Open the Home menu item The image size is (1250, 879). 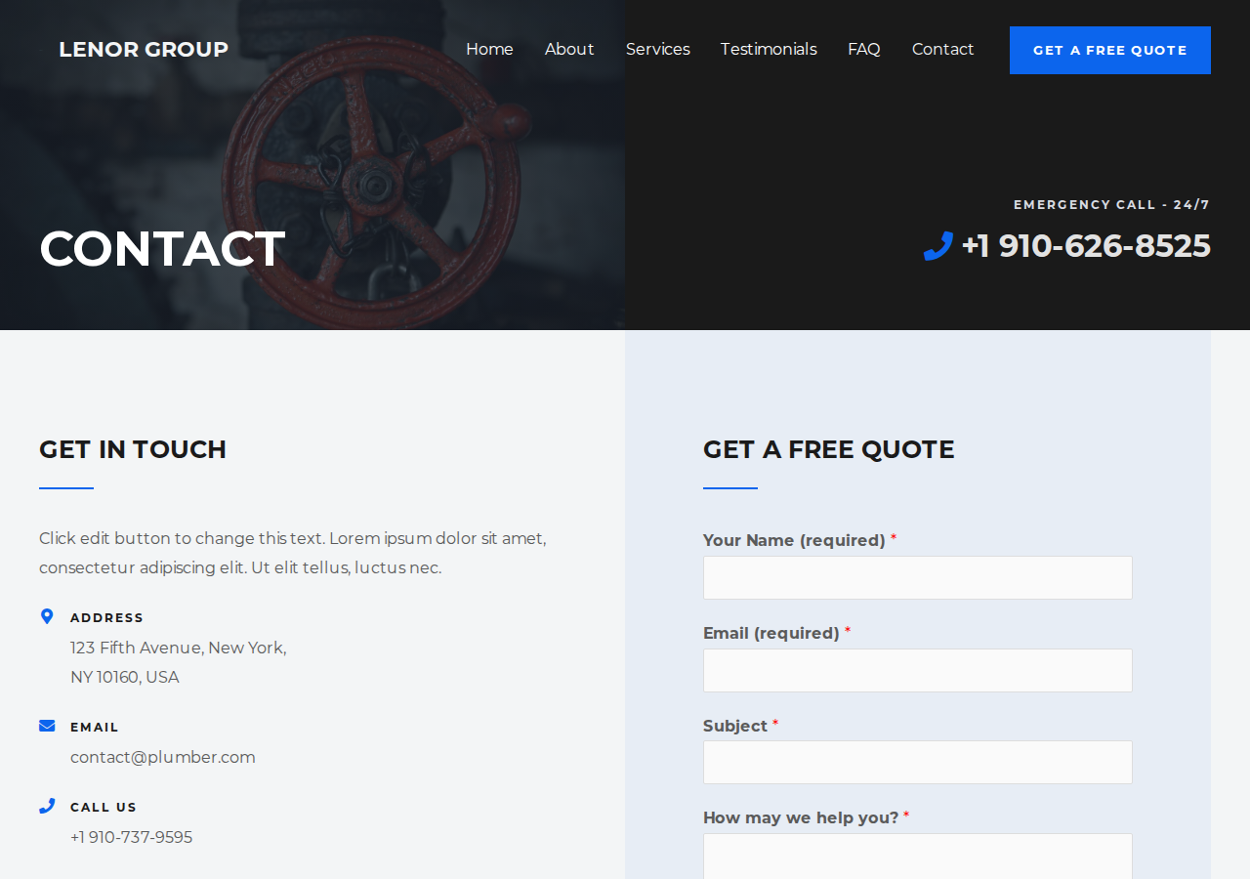click(x=489, y=49)
